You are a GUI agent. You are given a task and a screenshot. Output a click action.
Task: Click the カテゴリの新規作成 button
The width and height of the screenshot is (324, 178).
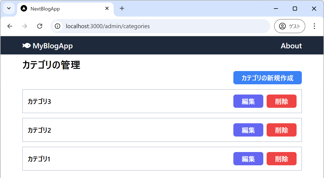tap(267, 78)
